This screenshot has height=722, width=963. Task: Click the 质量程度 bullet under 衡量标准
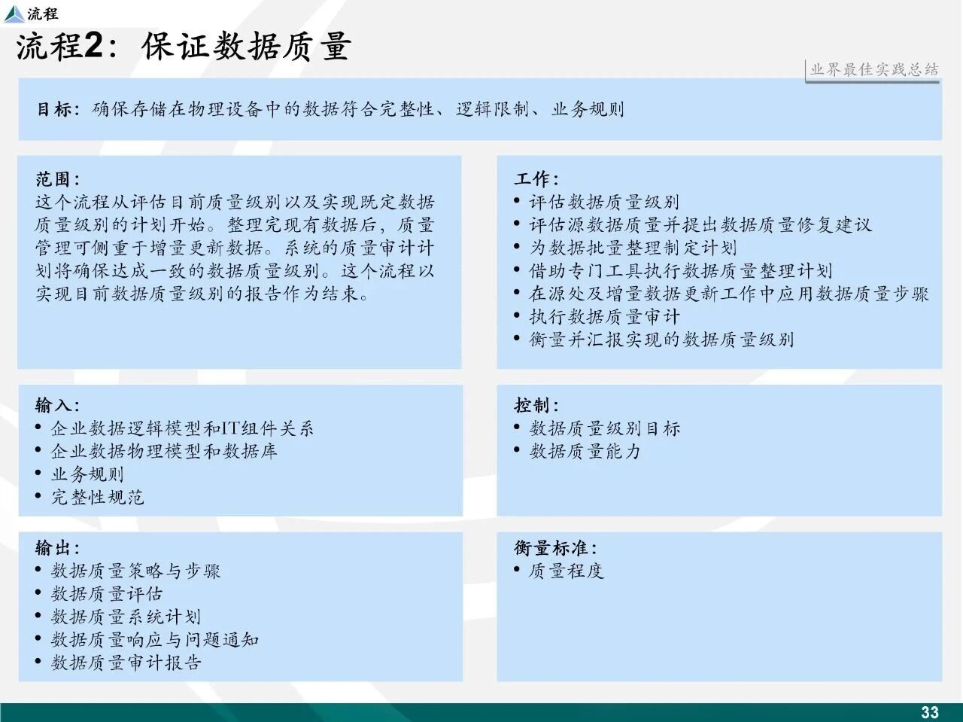pyautogui.click(x=566, y=571)
